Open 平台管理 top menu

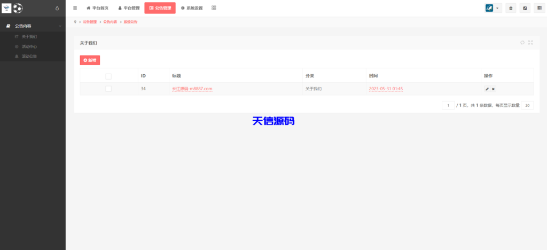click(129, 8)
